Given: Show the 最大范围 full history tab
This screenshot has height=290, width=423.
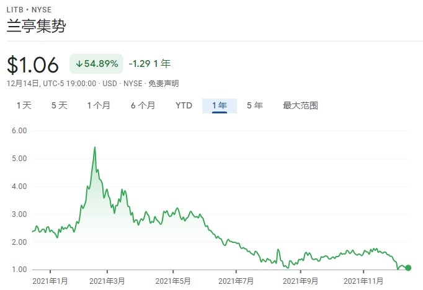Looking at the screenshot, I should coord(300,105).
